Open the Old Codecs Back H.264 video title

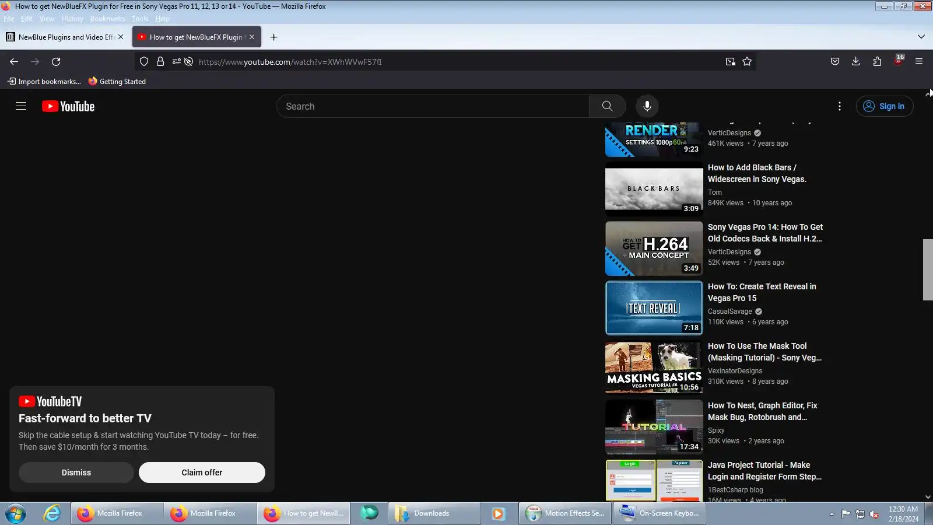click(x=766, y=233)
